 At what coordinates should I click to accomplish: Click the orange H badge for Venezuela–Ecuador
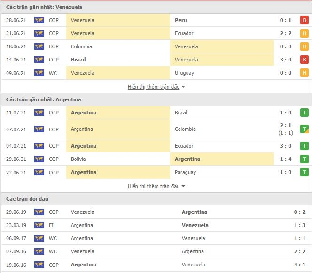(304, 33)
